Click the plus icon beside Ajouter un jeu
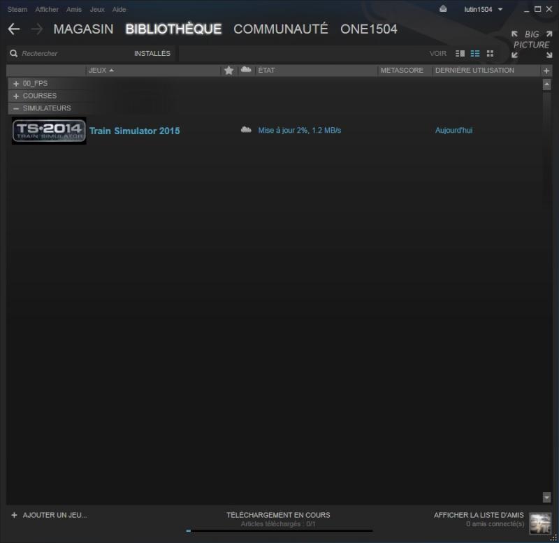The width and height of the screenshot is (559, 543). pos(14,515)
